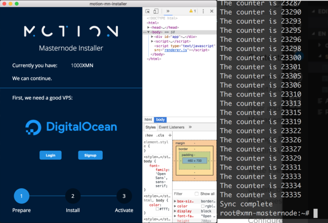328x223 pixels.
Task: Activate the inspect element picker icon
Action: coord(148,11)
